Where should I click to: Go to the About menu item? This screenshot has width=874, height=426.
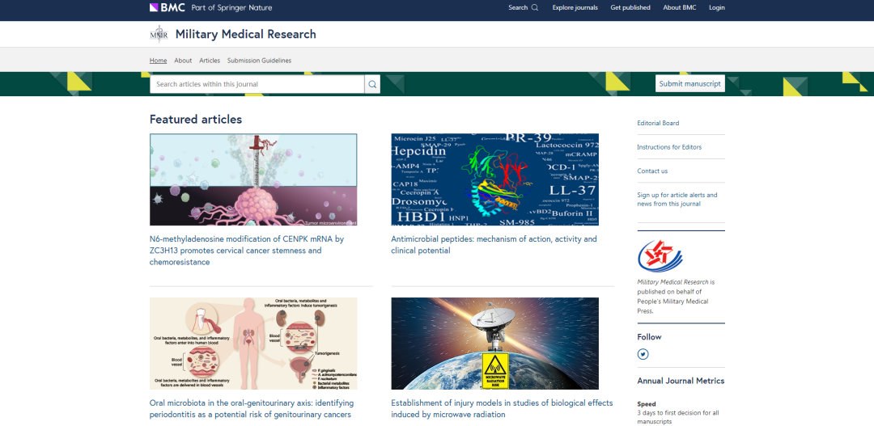pos(183,61)
